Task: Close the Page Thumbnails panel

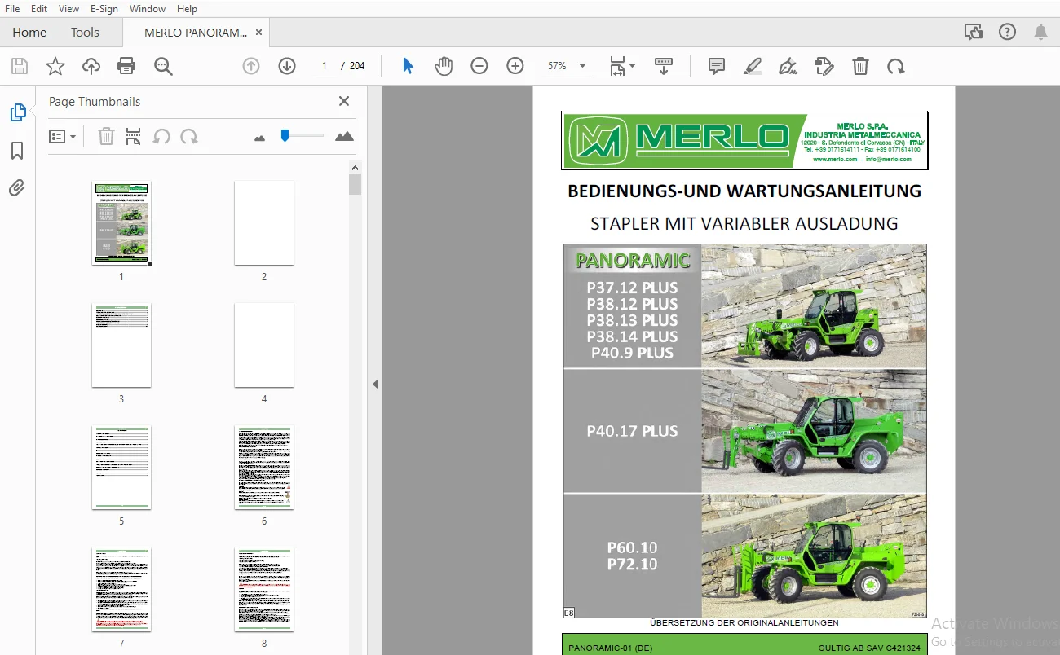Action: pyautogui.click(x=344, y=101)
